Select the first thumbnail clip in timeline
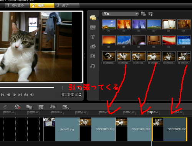The image size is (192, 146). 50,122
